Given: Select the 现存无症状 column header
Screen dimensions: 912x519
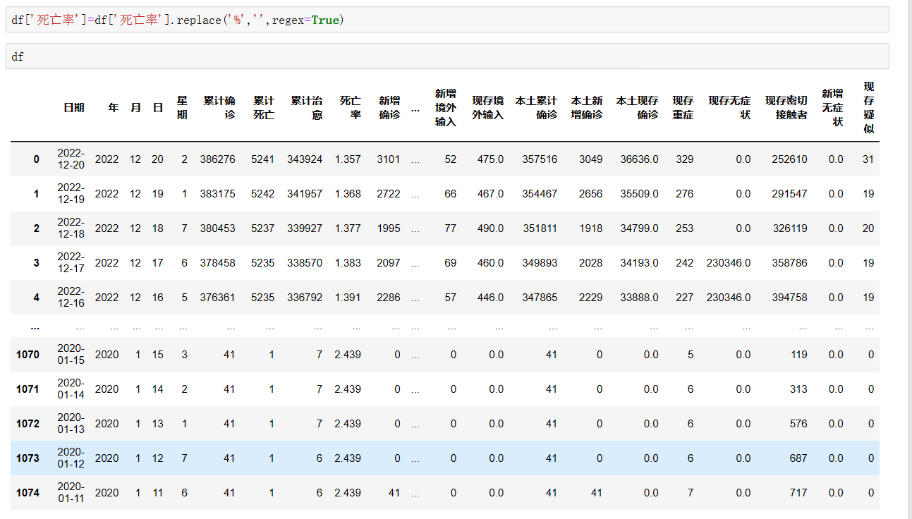Looking at the screenshot, I should pyautogui.click(x=729, y=107).
